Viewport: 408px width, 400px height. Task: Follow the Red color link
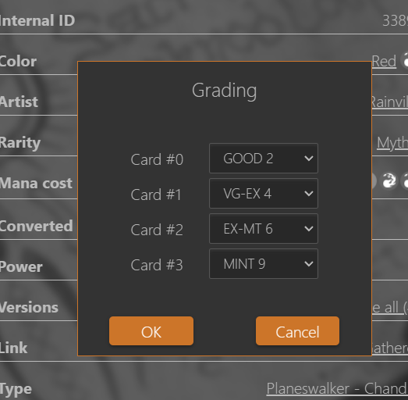(384, 62)
